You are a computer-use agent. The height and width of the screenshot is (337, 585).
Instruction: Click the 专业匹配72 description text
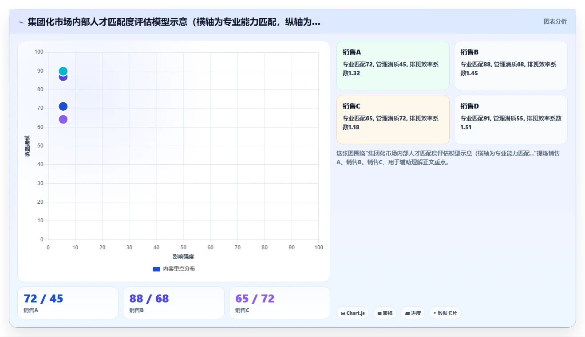point(391,69)
